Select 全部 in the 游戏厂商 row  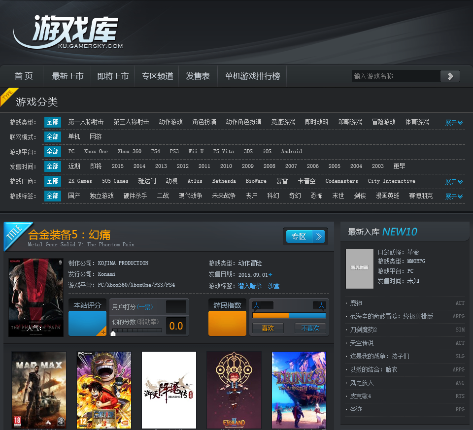53,181
